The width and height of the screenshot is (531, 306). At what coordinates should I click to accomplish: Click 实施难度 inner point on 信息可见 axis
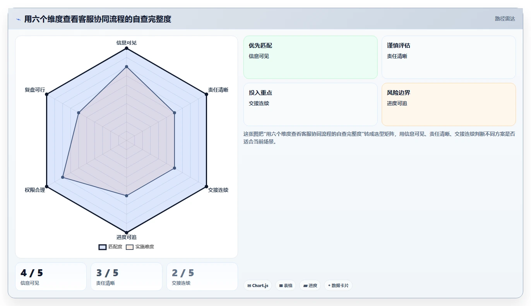coord(127,67)
